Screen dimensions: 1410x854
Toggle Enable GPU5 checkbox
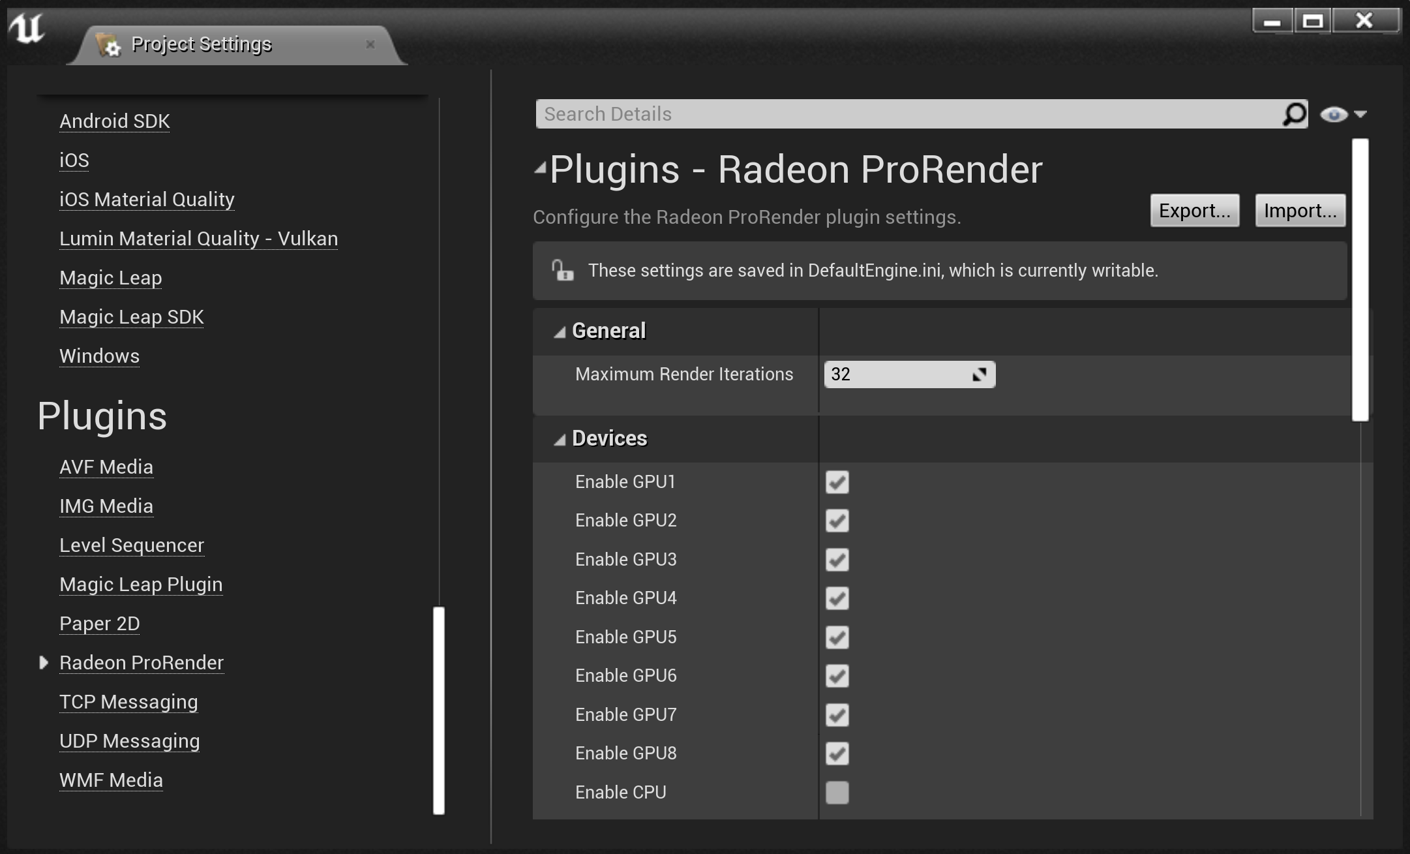click(x=838, y=637)
